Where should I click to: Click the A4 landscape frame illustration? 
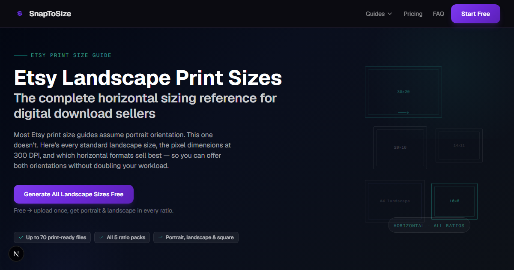pos(395,201)
